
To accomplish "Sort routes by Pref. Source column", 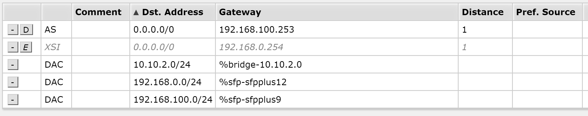I will click(546, 12).
